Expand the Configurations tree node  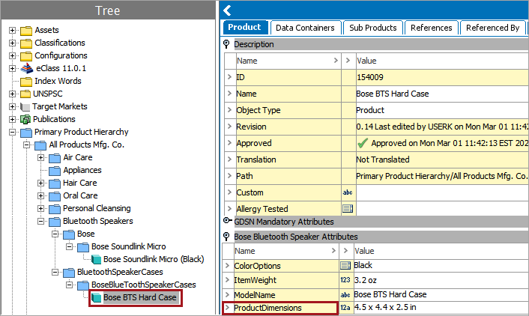[x=12, y=55]
